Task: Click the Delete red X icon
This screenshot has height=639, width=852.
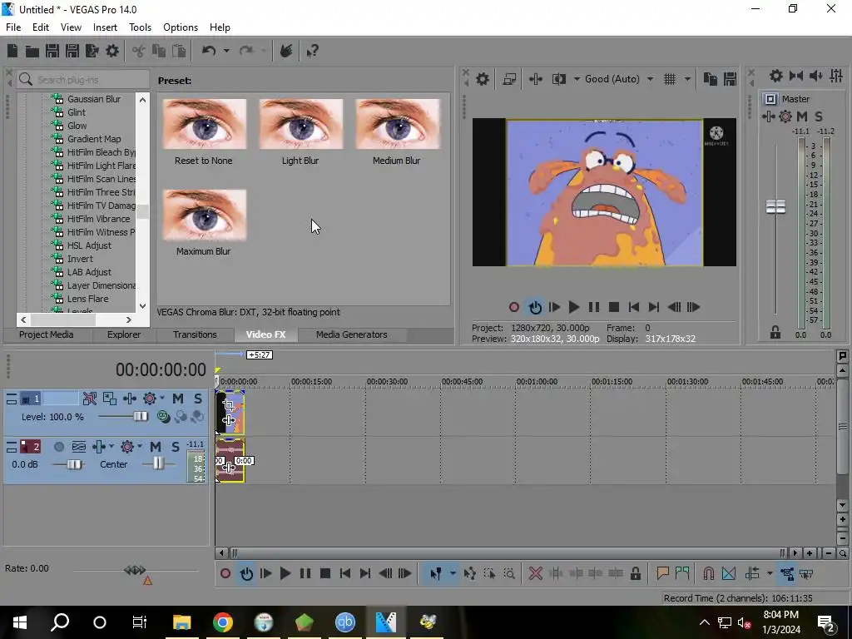Action: (x=535, y=574)
